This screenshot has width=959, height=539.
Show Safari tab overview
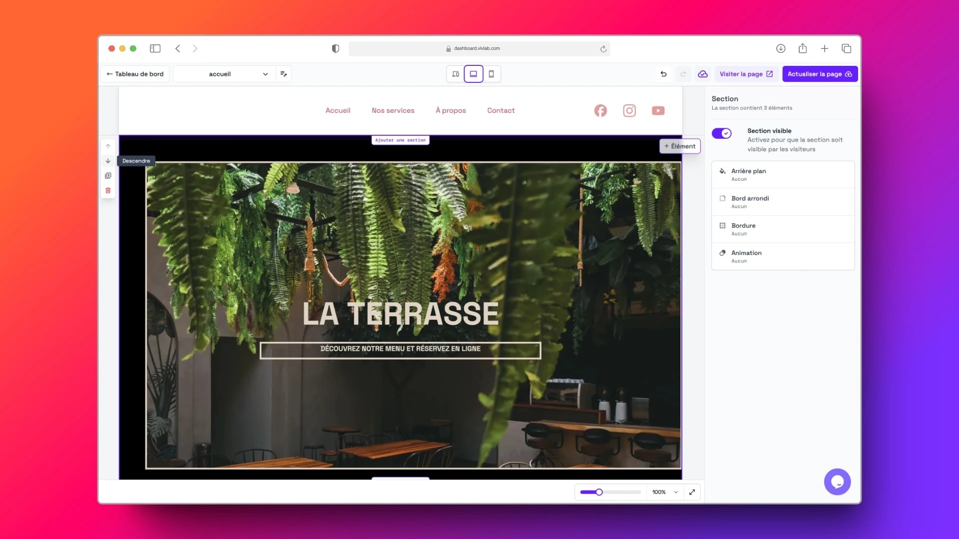[x=847, y=48]
